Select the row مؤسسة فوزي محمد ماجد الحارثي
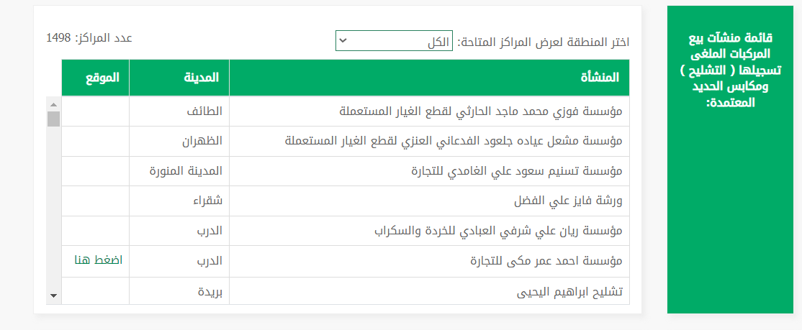802x330 pixels. [480, 111]
